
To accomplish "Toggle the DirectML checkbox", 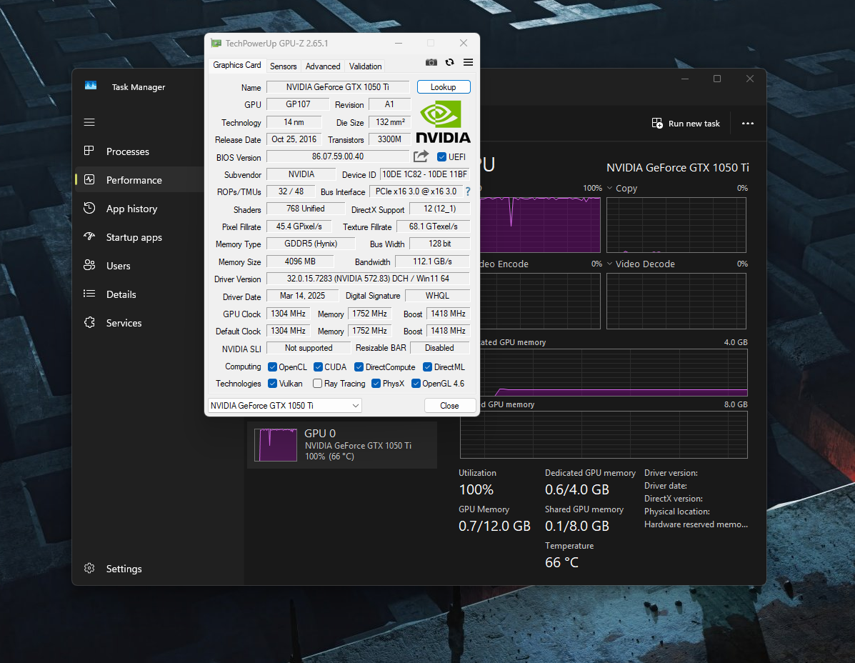I will 427,367.
